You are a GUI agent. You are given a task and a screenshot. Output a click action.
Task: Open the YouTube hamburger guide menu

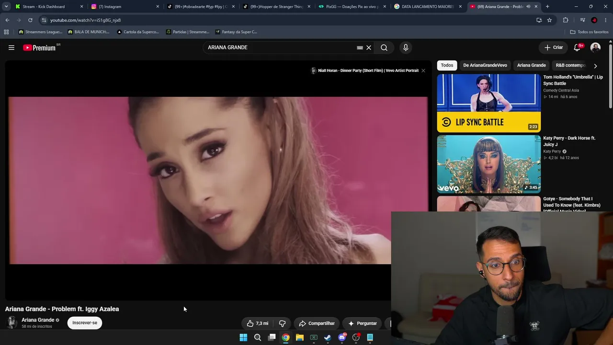click(x=11, y=47)
